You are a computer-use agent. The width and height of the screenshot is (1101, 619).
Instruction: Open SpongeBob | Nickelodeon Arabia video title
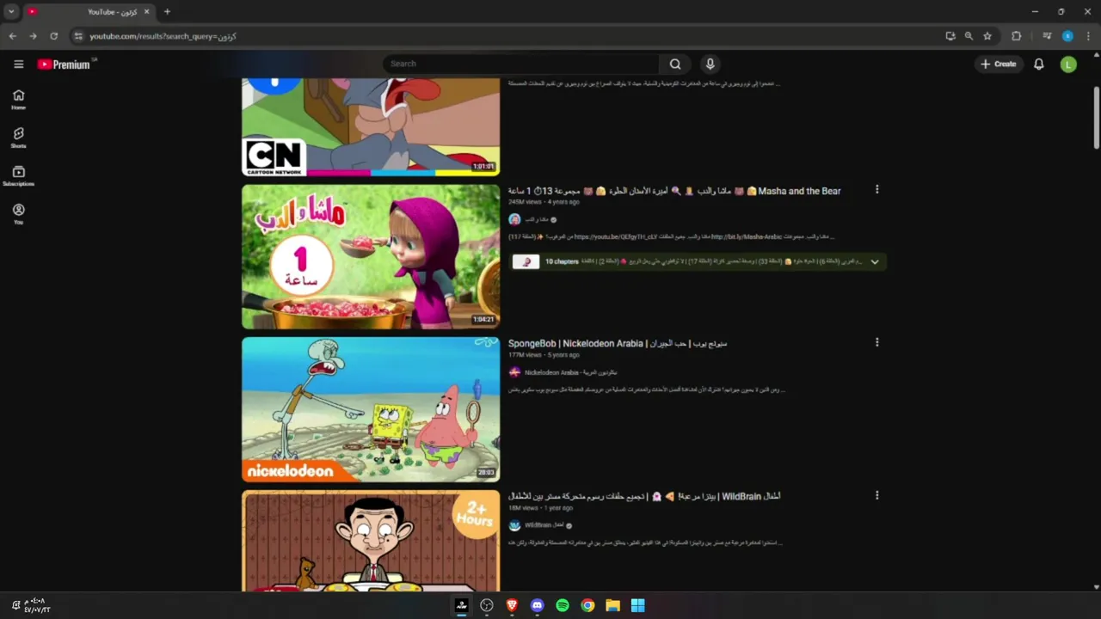pyautogui.click(x=618, y=343)
